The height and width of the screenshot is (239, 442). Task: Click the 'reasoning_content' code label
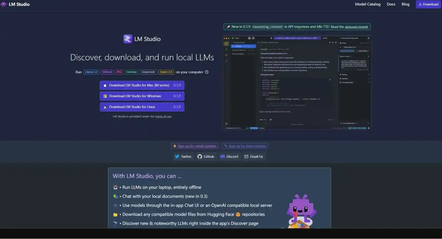[x=267, y=27]
